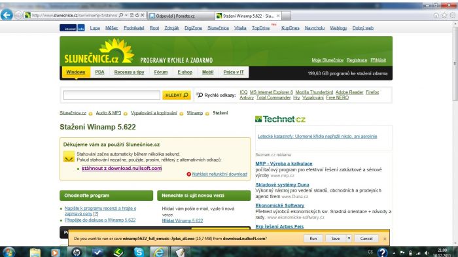
Task: Open Skype from the taskbar
Action: tap(139, 252)
